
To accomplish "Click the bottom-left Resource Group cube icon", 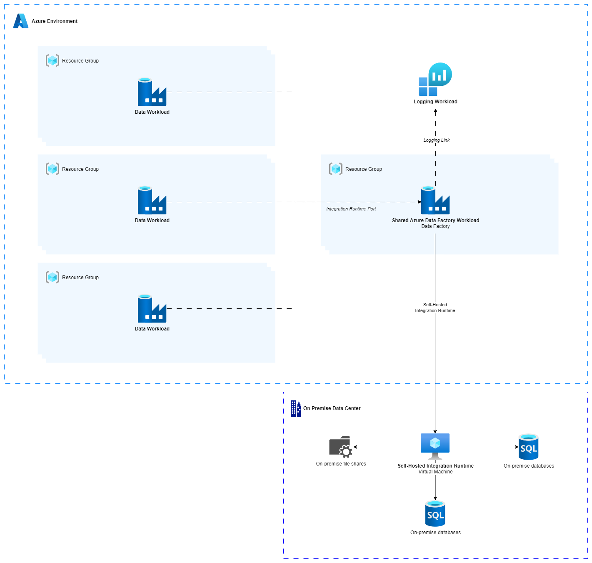I will tap(52, 277).
